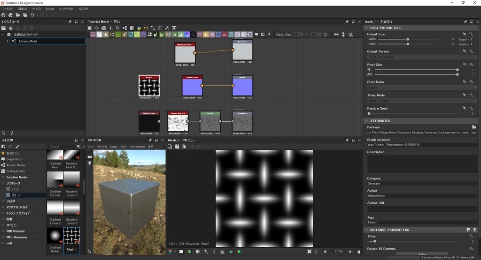Add the HSL color wheel node icon

(187, 35)
